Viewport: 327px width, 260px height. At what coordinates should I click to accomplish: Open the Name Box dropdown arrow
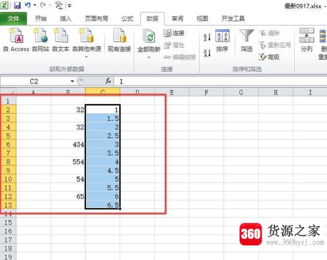point(72,81)
